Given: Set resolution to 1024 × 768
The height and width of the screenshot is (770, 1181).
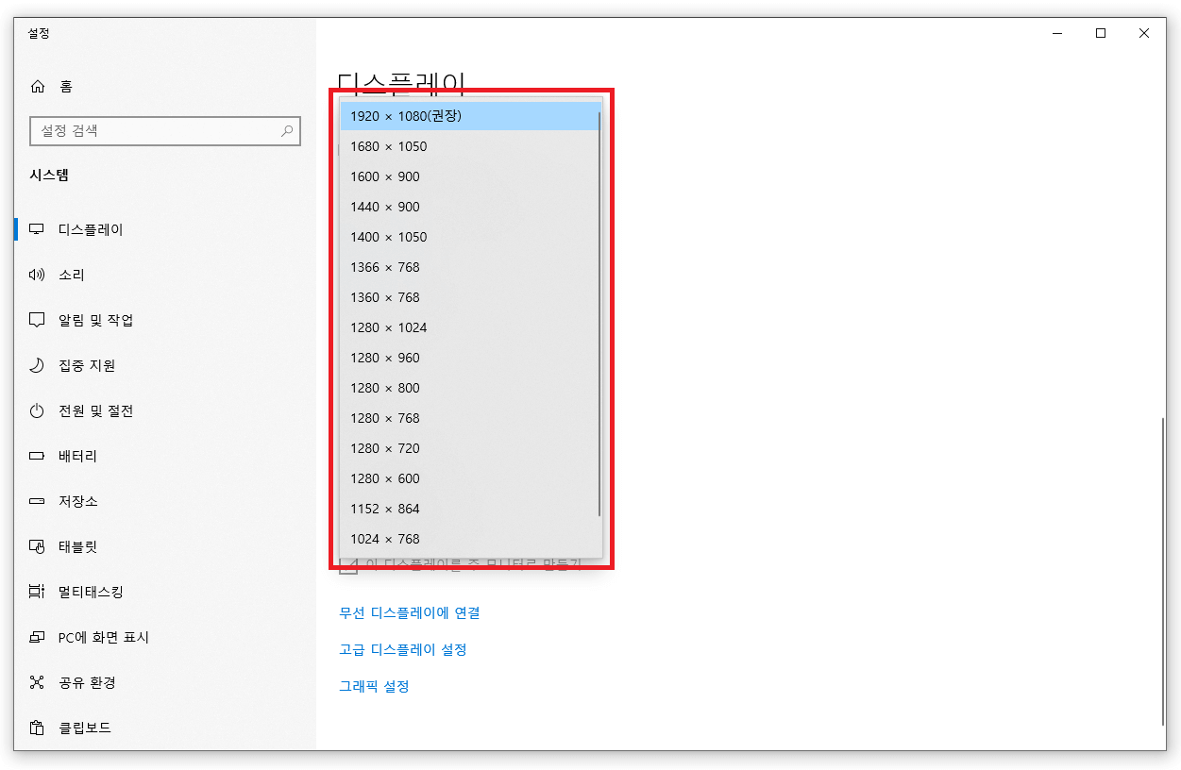Looking at the screenshot, I should [470, 539].
